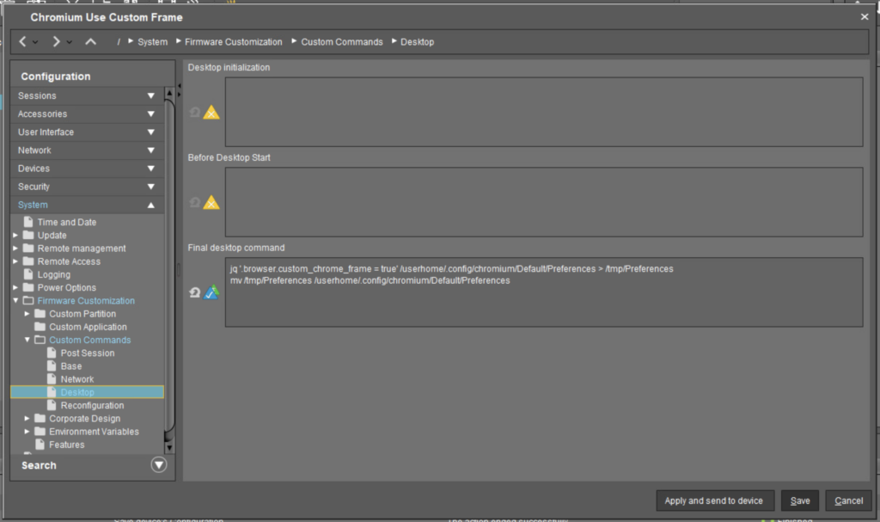Go back with the left navigation arrow
880x522 pixels.
click(x=22, y=41)
